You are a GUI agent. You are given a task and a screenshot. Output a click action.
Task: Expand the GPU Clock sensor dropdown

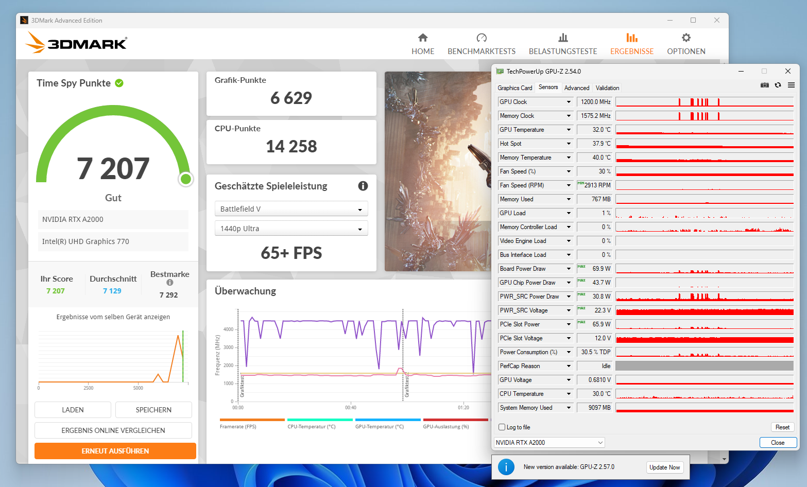(569, 102)
